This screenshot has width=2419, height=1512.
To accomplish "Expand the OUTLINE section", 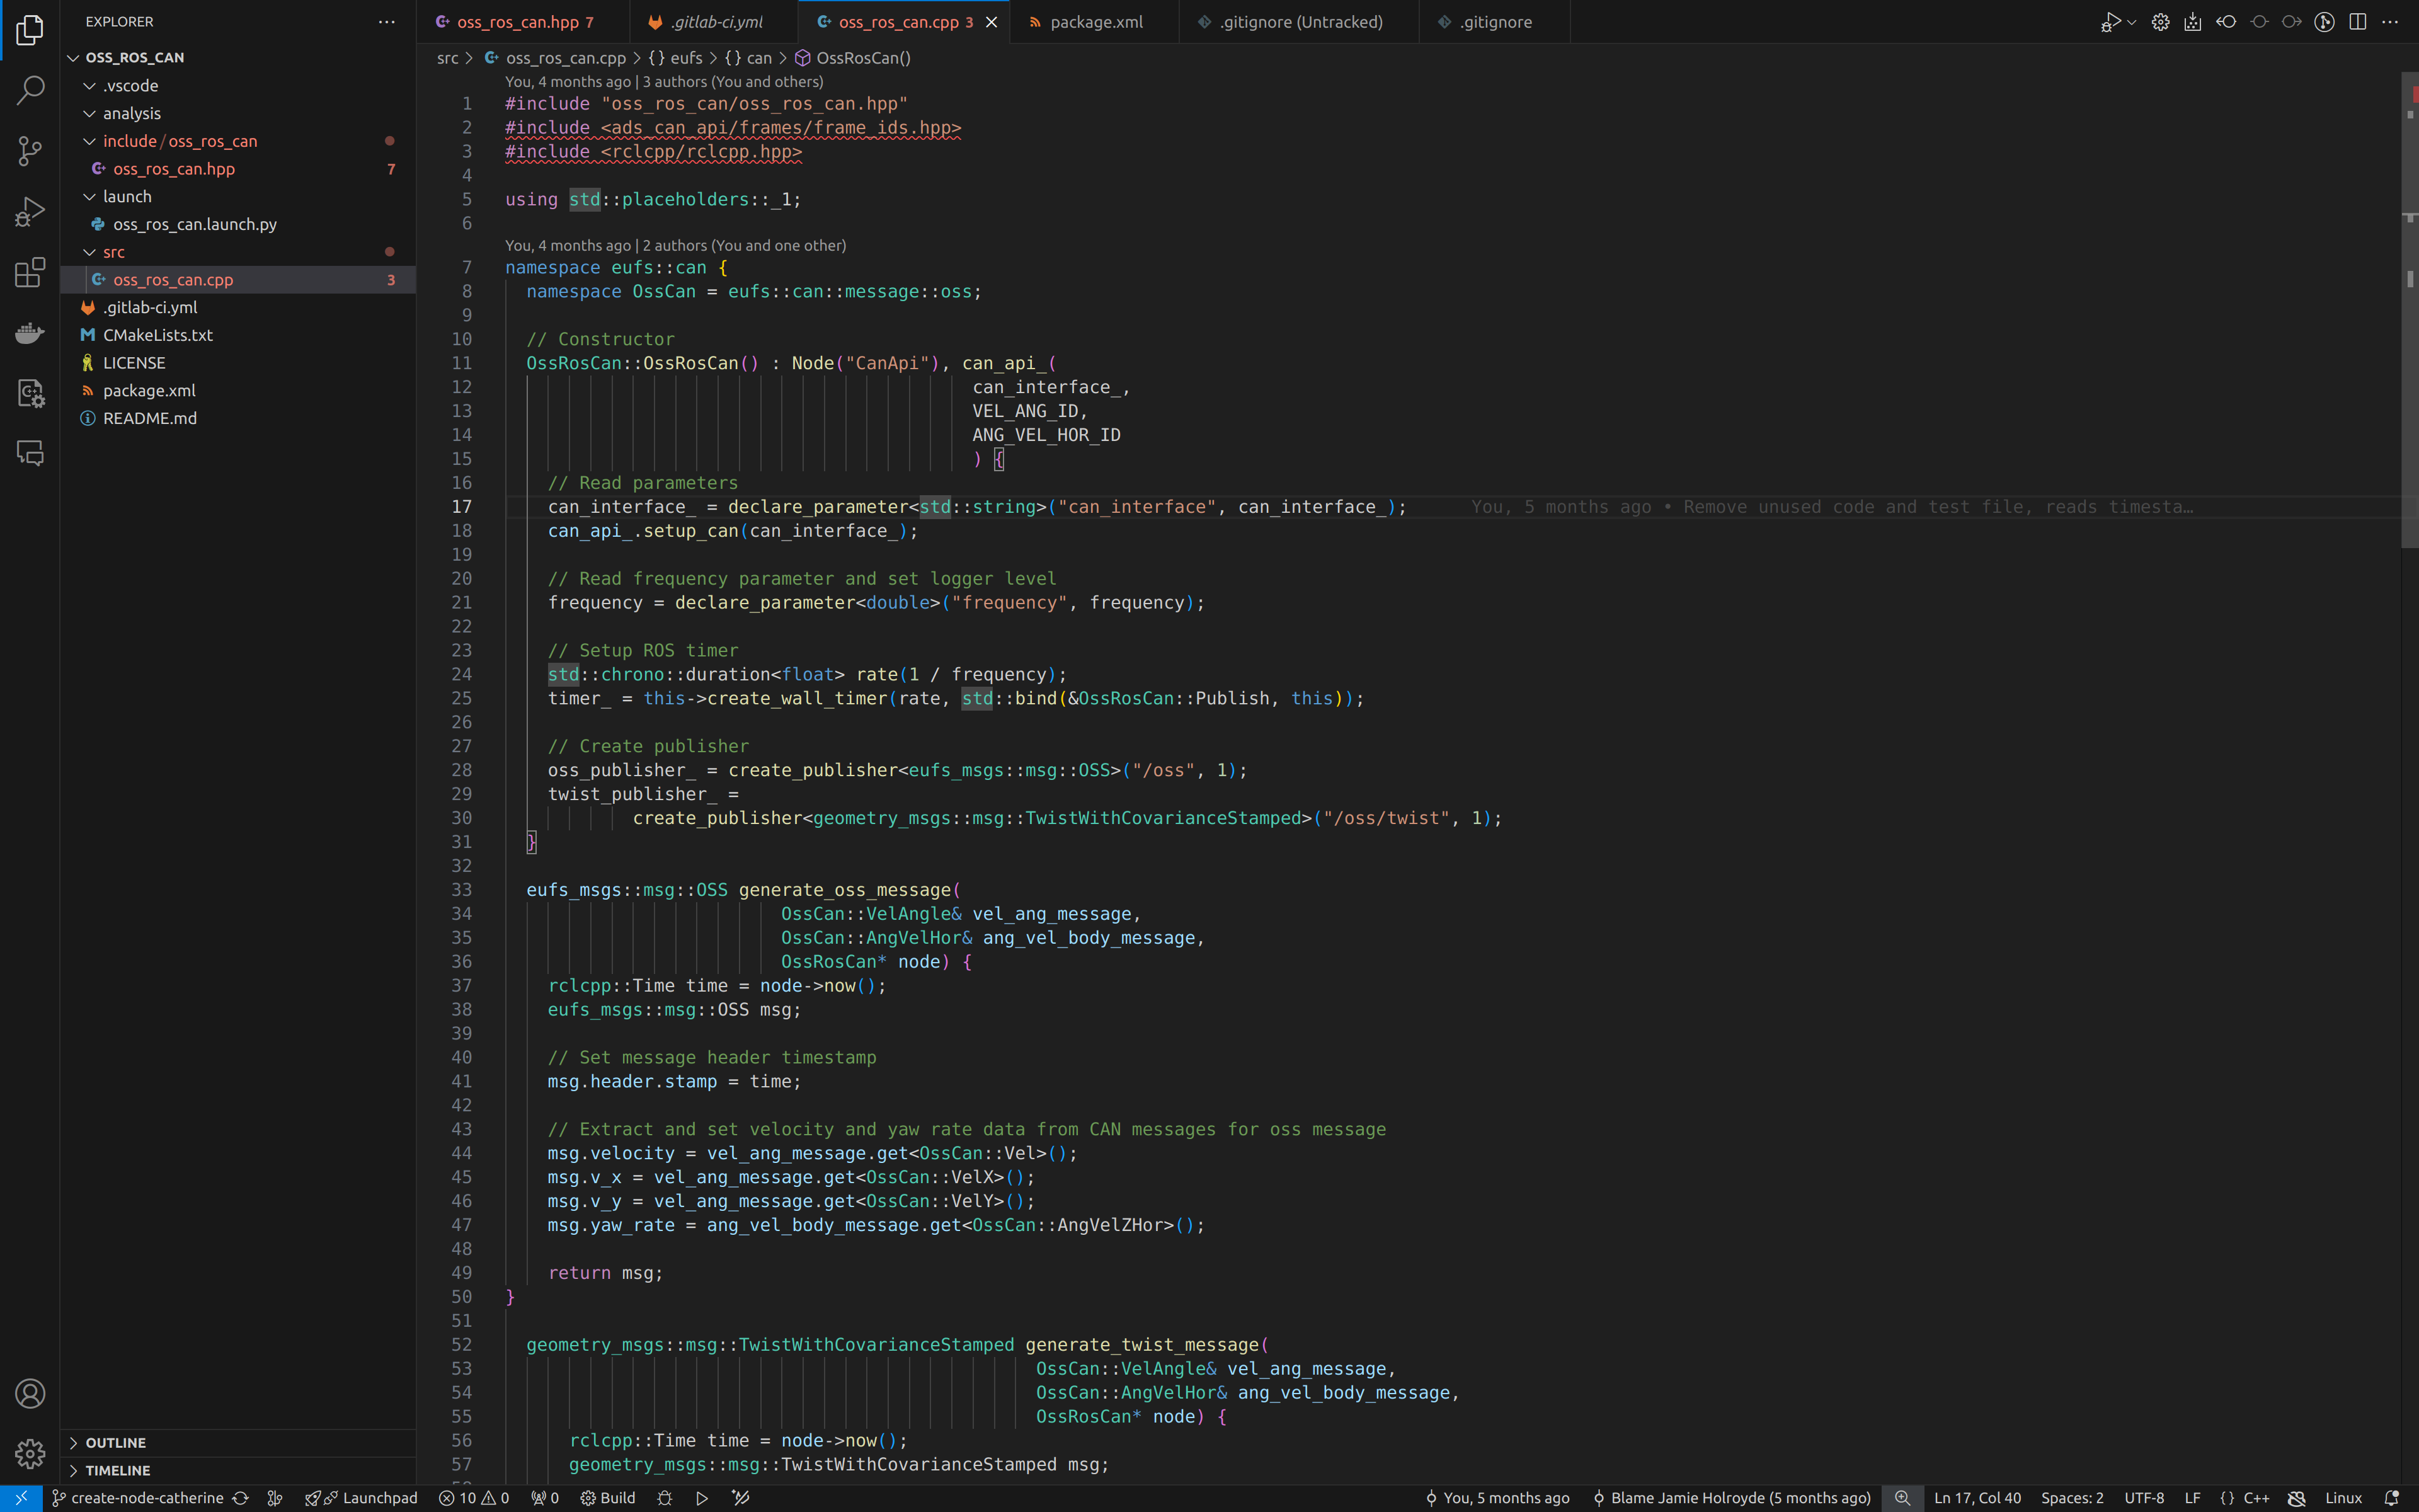I will coord(115,1442).
